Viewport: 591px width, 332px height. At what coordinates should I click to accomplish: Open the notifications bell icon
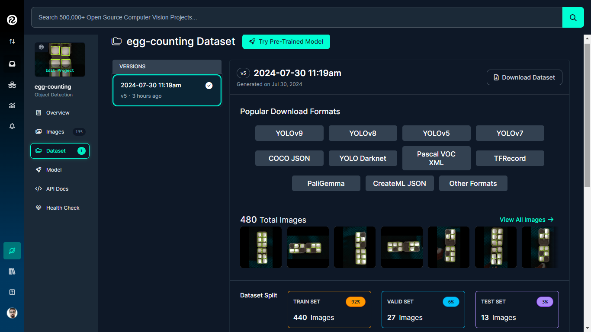tap(12, 126)
